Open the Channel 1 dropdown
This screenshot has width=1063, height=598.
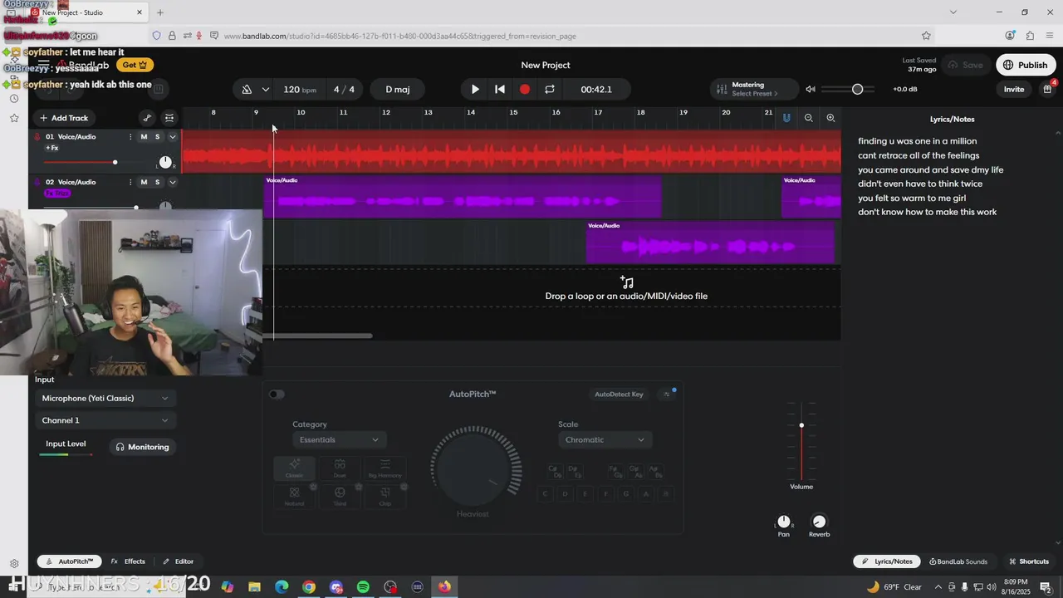tap(105, 420)
